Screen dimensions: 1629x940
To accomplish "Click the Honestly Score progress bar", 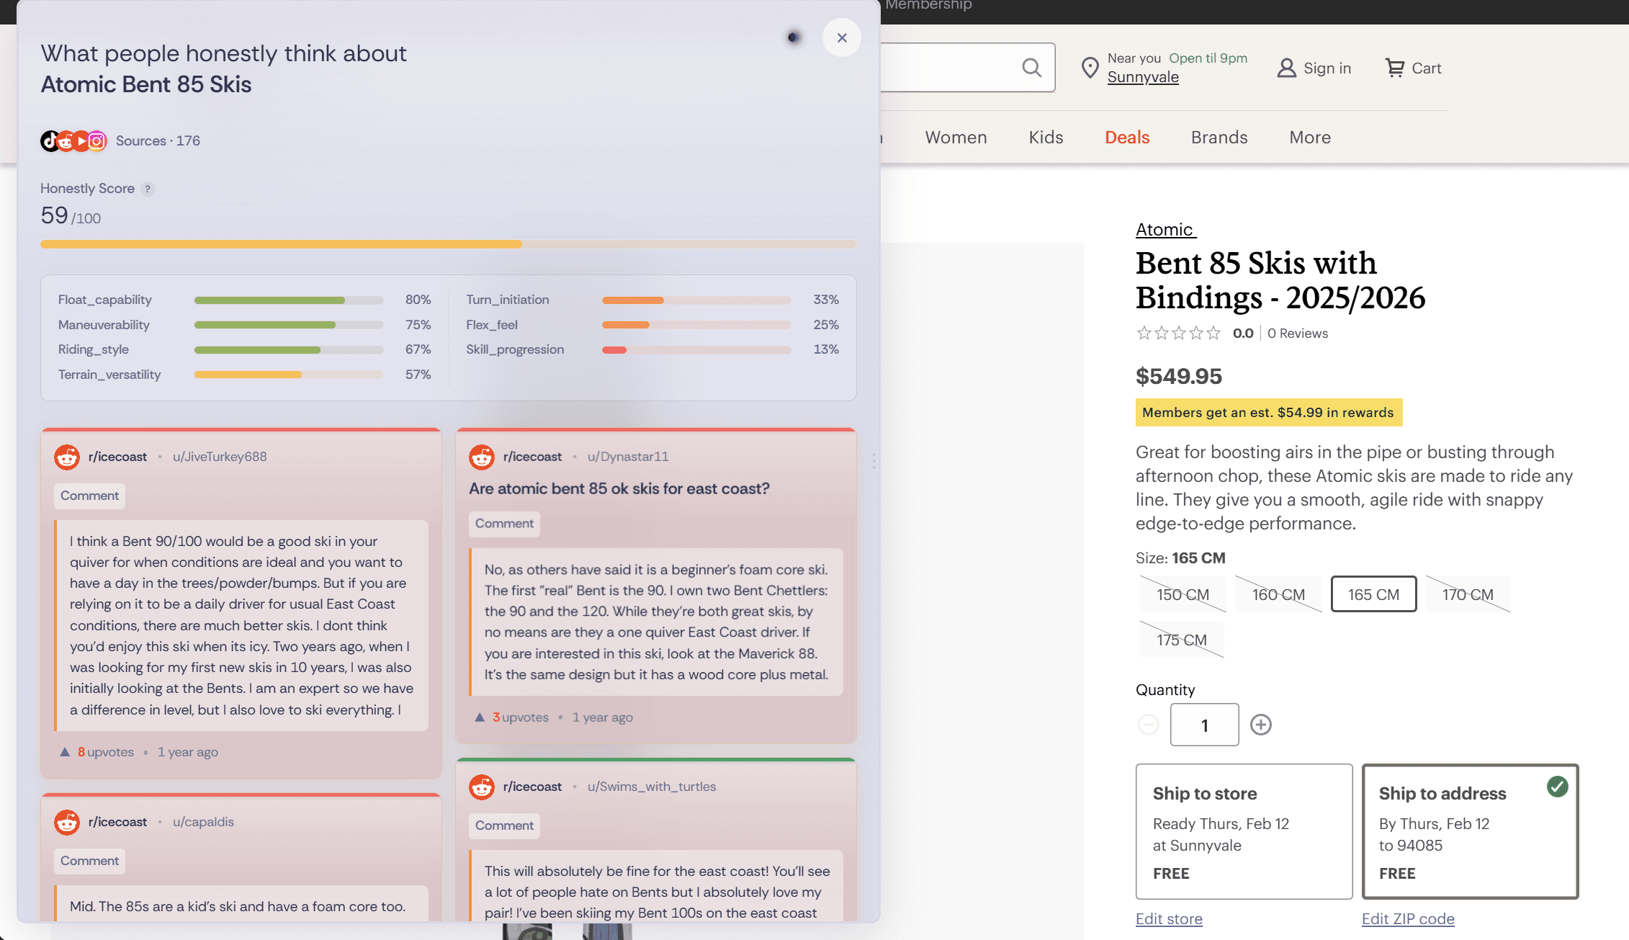I will point(448,244).
